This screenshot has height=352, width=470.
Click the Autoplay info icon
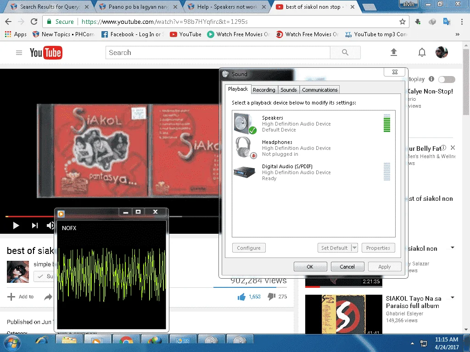point(431,79)
